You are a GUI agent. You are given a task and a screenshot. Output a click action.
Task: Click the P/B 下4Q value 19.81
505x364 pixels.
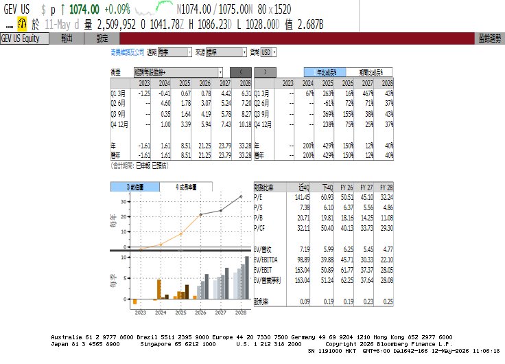click(327, 218)
